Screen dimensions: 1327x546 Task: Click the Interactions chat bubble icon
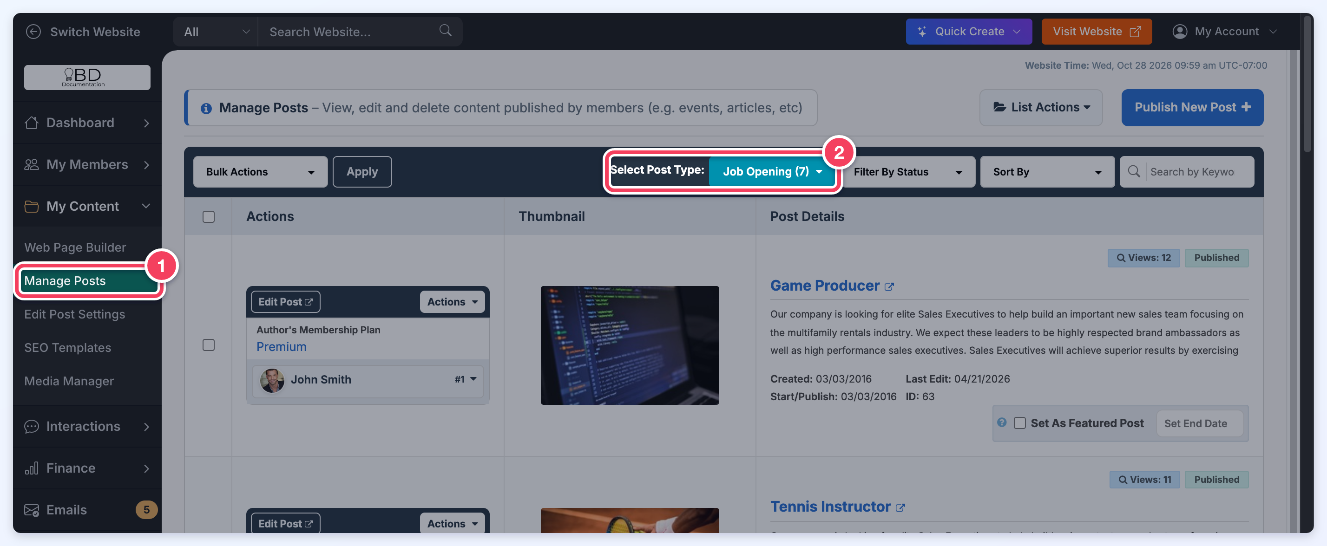coord(32,426)
